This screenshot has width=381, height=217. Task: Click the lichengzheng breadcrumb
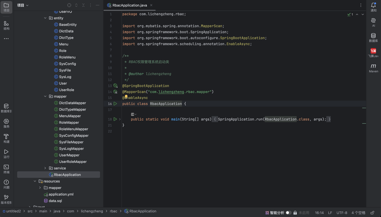(x=92, y=211)
